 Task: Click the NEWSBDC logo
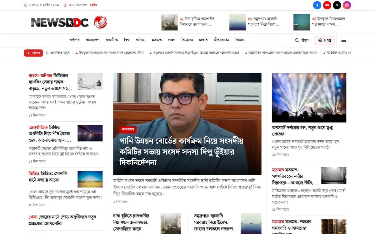[x=69, y=22]
